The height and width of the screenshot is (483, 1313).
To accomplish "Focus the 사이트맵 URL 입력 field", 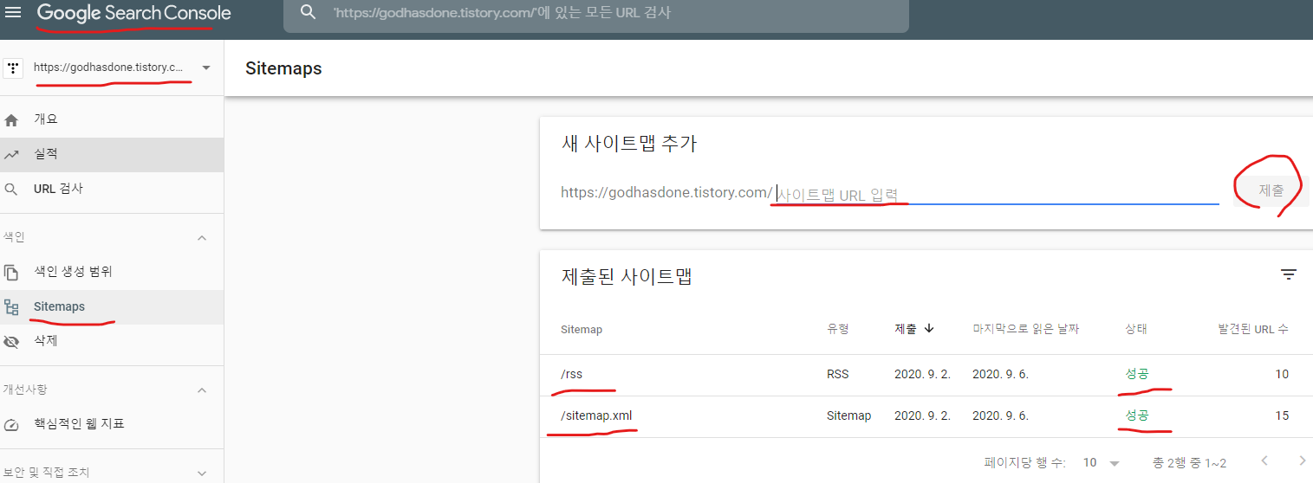I will tap(997, 194).
